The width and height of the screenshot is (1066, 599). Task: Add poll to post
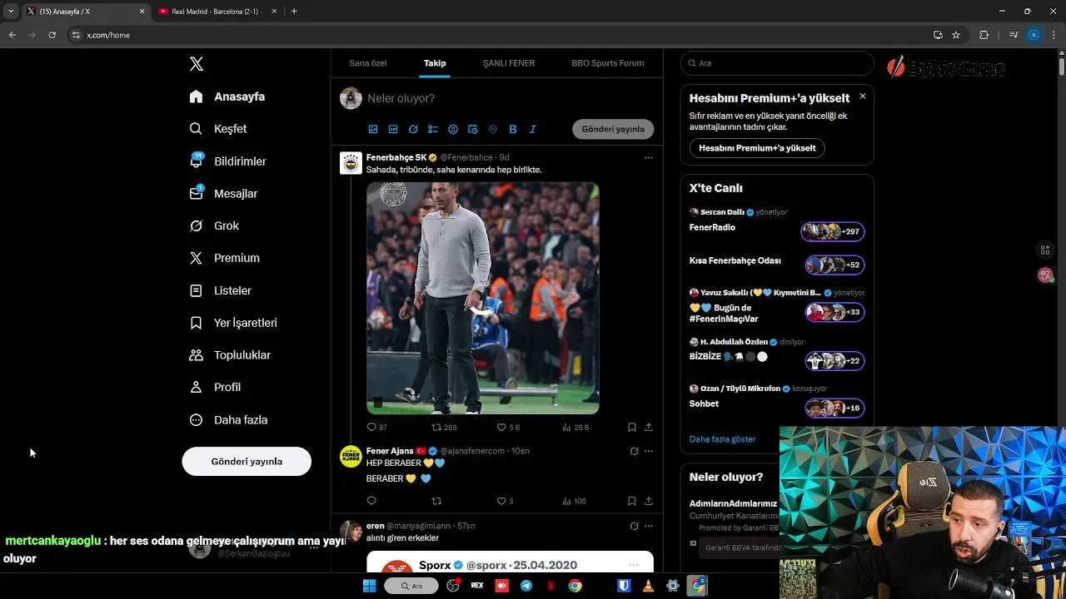click(433, 129)
